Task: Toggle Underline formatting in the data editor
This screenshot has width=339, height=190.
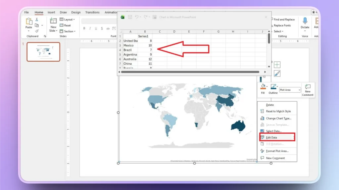Action: (x=96, y=28)
